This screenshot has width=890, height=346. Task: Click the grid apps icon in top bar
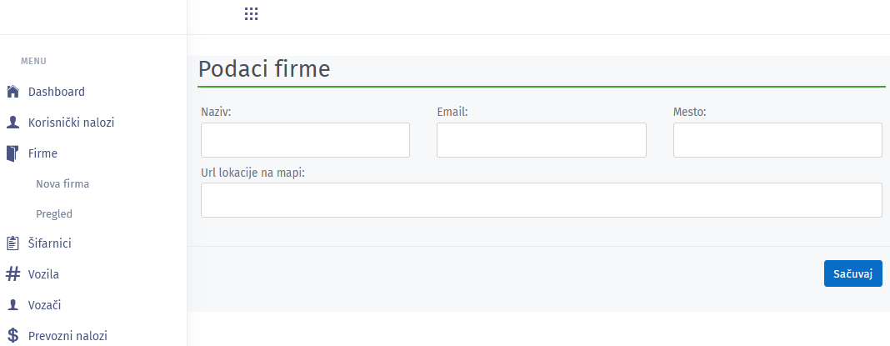click(251, 14)
